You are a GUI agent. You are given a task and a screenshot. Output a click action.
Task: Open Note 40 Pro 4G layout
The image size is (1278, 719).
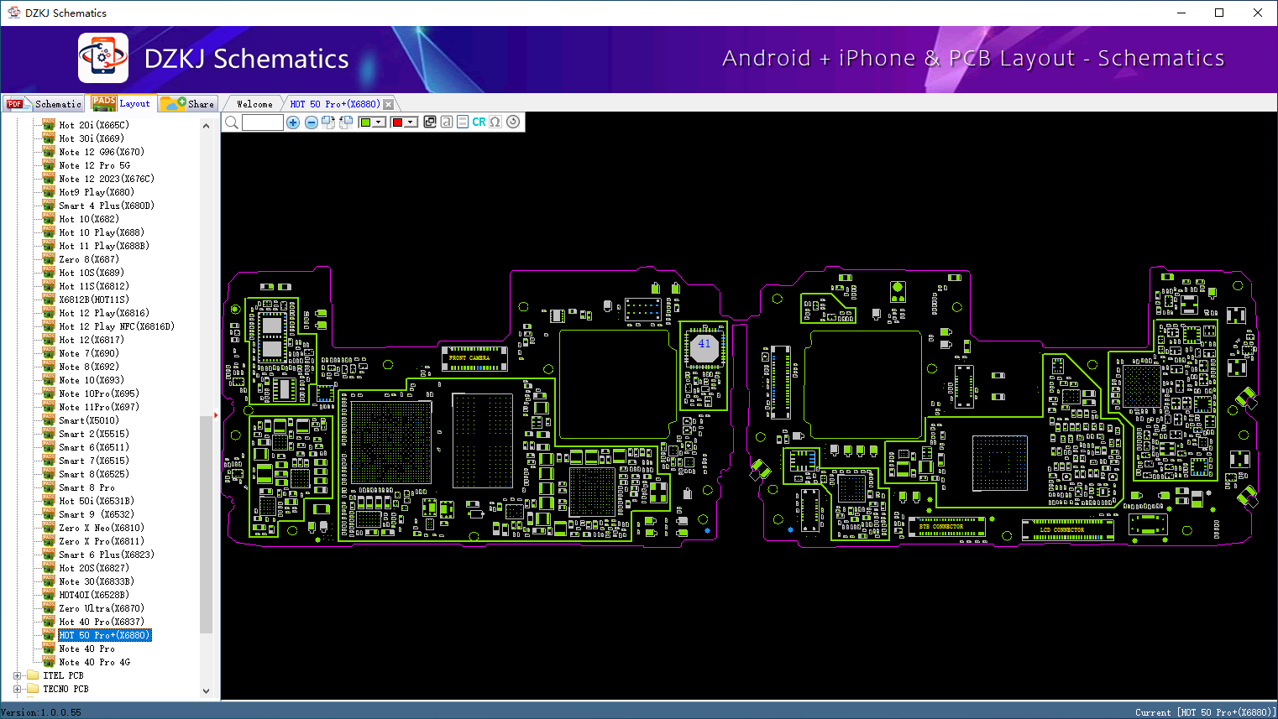click(95, 662)
